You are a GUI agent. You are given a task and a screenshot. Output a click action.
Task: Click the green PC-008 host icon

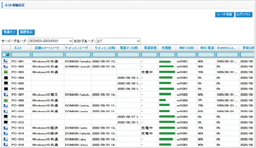tap(6, 100)
